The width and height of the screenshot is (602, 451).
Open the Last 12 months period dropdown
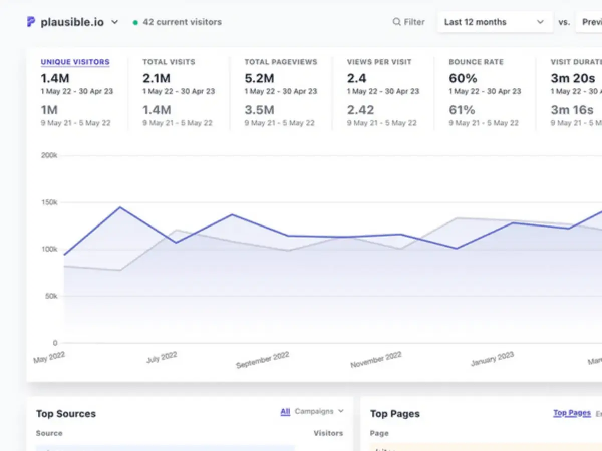494,22
